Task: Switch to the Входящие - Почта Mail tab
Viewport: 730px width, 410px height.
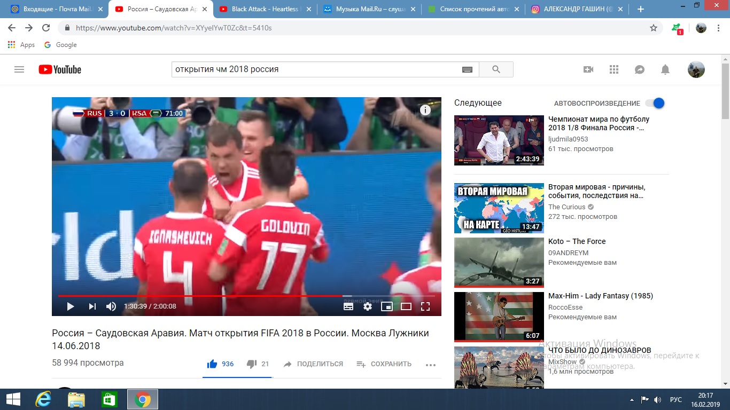Action: click(x=56, y=9)
